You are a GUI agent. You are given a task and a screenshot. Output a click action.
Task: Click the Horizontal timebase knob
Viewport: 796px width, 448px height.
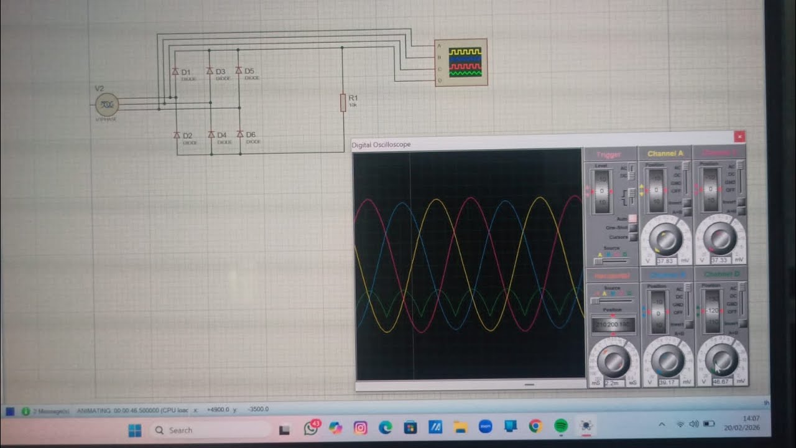click(614, 362)
